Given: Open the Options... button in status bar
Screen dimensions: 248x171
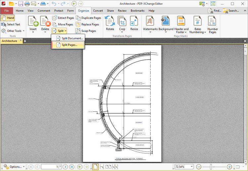Looking at the screenshot, I should (14, 167).
